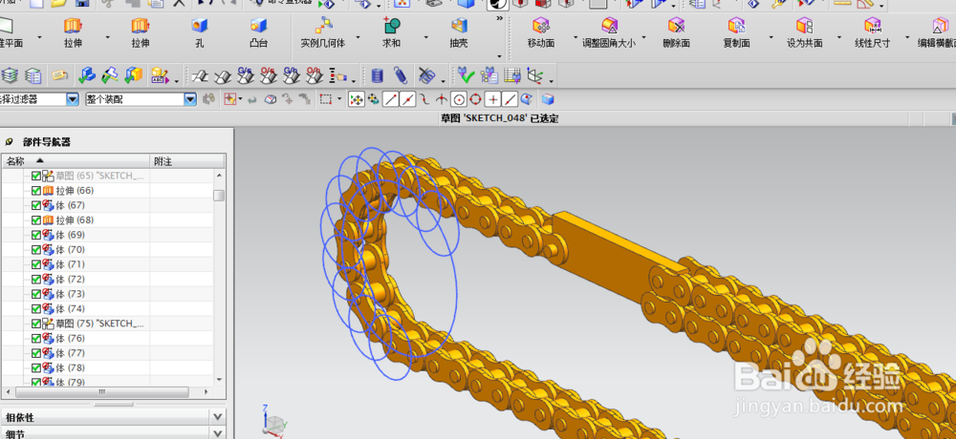This screenshot has height=439, width=956.
Task: Select the 草图 (65) SKETCH tree row
Action: point(107,176)
